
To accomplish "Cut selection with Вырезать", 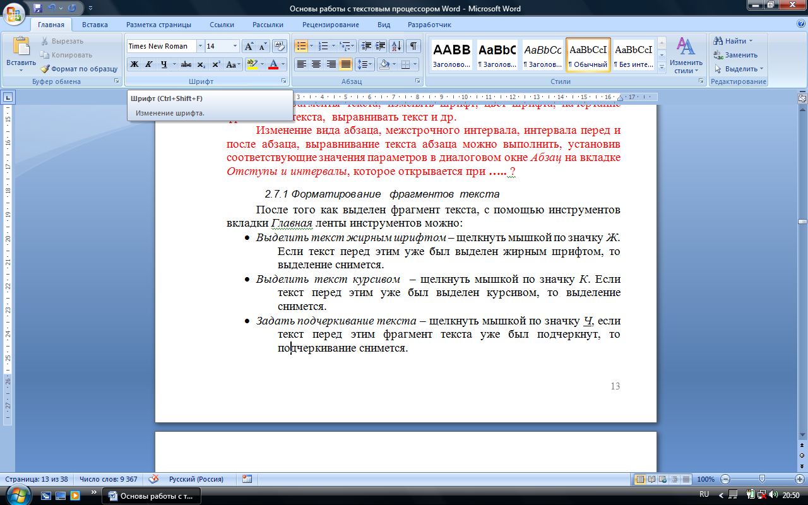I will click(62, 41).
